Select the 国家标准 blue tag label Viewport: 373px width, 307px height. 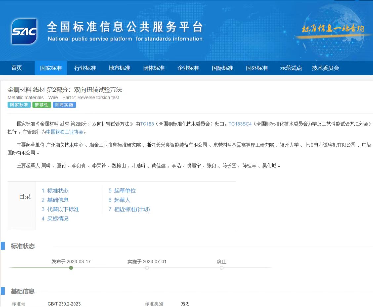pos(19,105)
